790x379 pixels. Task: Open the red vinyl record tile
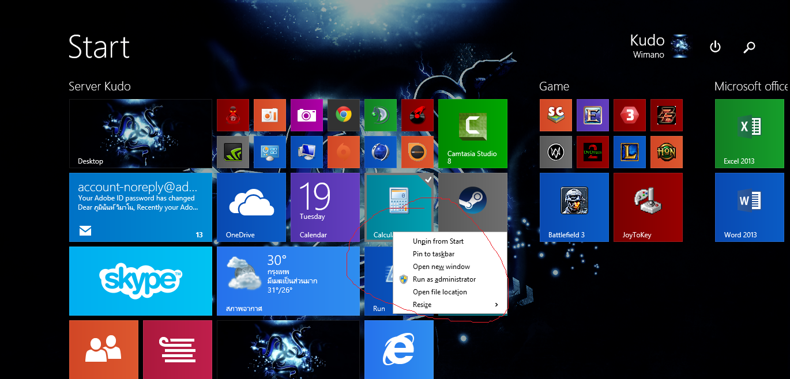(x=417, y=115)
